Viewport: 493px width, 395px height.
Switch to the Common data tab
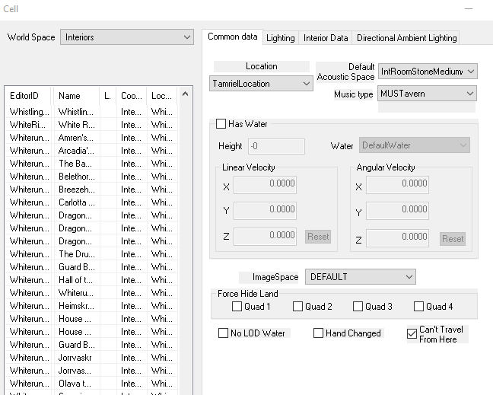232,37
